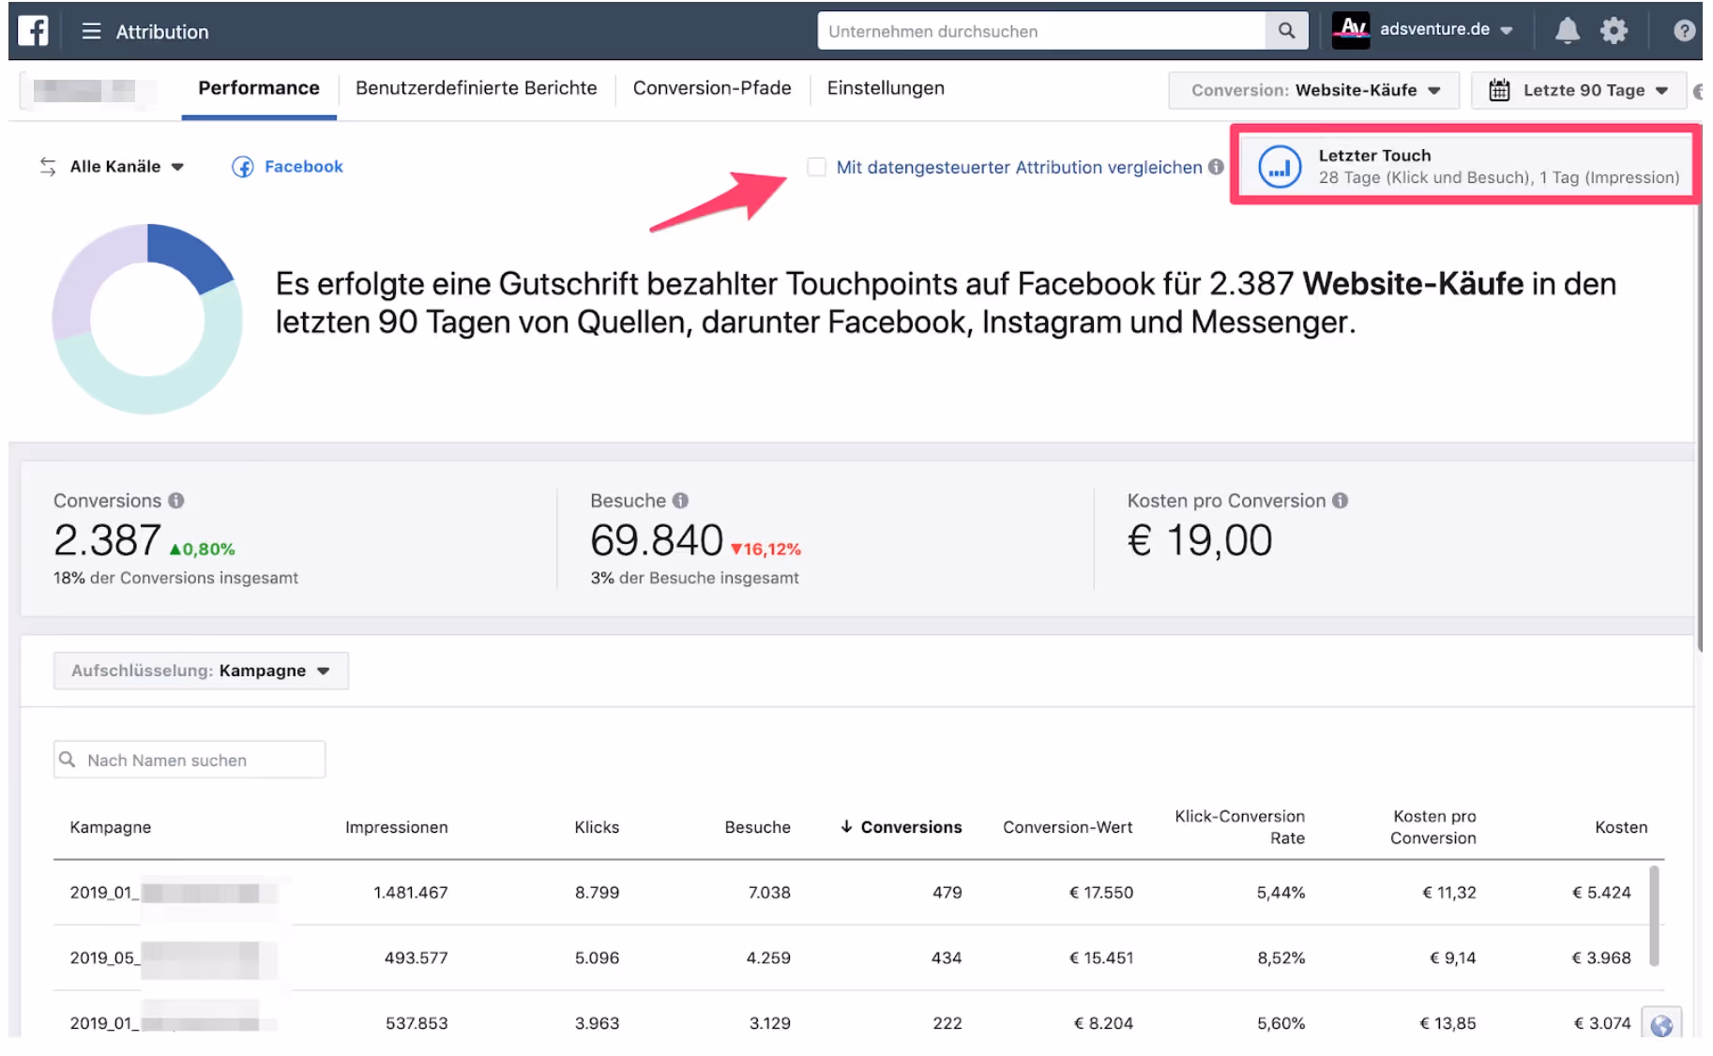Viewport: 1713px width, 1056px height.
Task: Sort by the Klick-Conversion Rate column header
Action: [x=1239, y=827]
